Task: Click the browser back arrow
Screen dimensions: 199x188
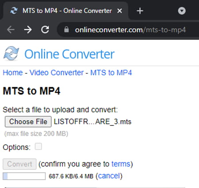Action: pyautogui.click(x=11, y=30)
